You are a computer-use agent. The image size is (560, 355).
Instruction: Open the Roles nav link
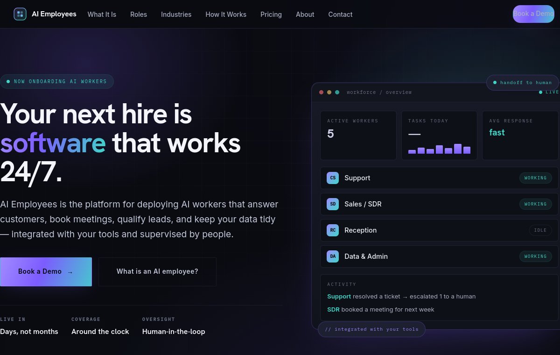tap(139, 14)
